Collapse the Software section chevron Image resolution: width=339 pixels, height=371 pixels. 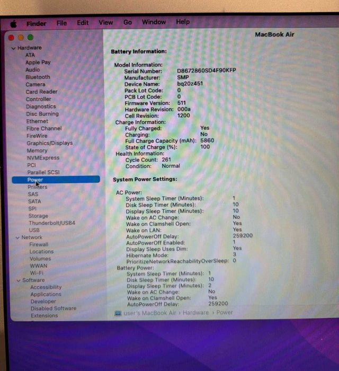coord(19,280)
